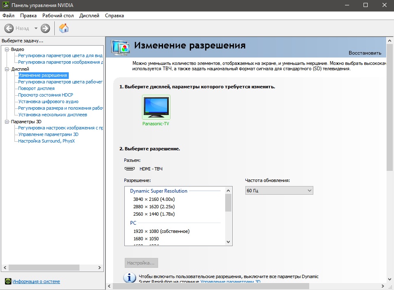The width and height of the screenshot is (394, 290).
Task: Click task pane horizontal scroll left arrow
Action: tap(5, 267)
